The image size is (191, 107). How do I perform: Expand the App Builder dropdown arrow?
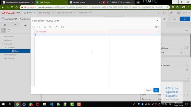(x=35, y=12)
